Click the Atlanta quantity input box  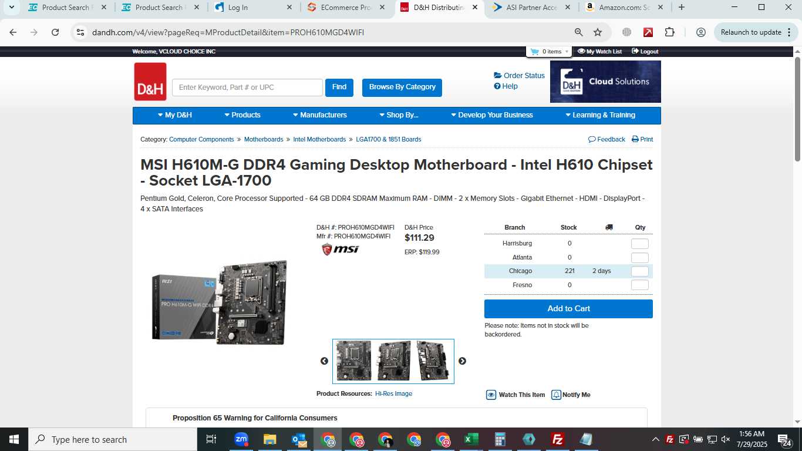coord(640,258)
